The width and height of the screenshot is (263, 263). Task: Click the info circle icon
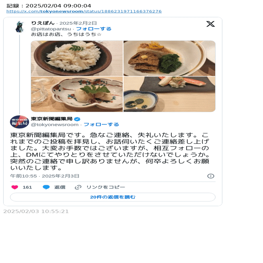[x=211, y=176]
